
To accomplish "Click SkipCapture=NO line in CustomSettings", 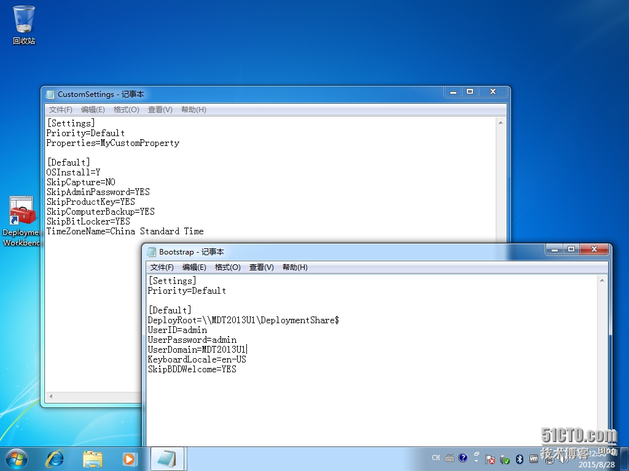I will tap(80, 182).
